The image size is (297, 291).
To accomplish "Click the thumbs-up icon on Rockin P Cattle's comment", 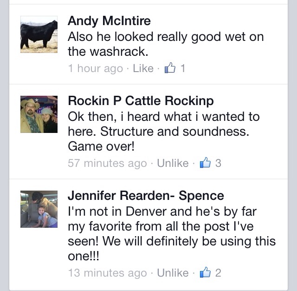I will (205, 163).
